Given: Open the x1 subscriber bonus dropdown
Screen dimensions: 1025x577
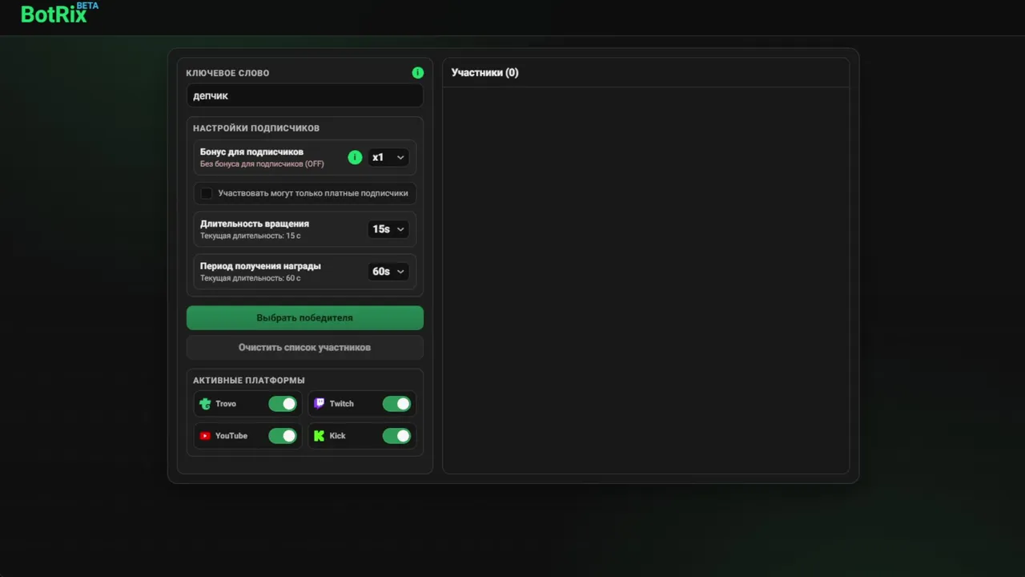Looking at the screenshot, I should coord(388,158).
